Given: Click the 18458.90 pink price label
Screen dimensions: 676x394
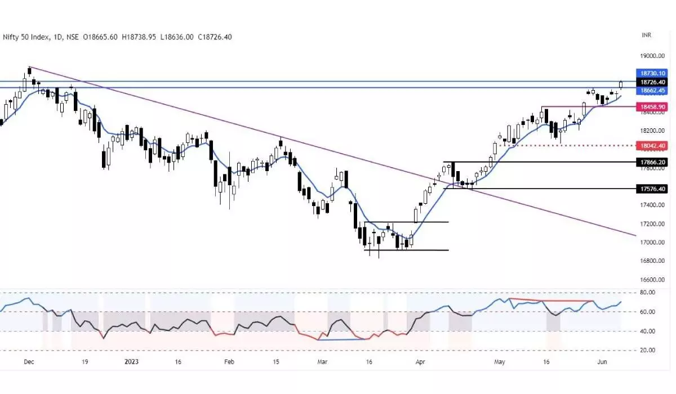Looking at the screenshot, I should 653,106.
